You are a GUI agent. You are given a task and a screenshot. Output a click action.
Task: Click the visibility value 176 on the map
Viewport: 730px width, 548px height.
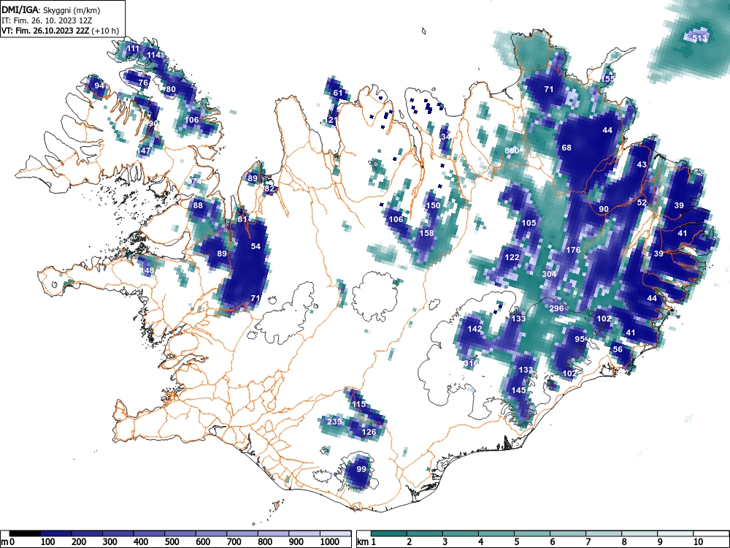point(573,250)
